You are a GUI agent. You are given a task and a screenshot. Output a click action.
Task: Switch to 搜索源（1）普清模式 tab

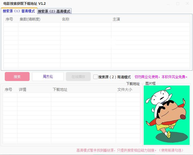click(19, 11)
